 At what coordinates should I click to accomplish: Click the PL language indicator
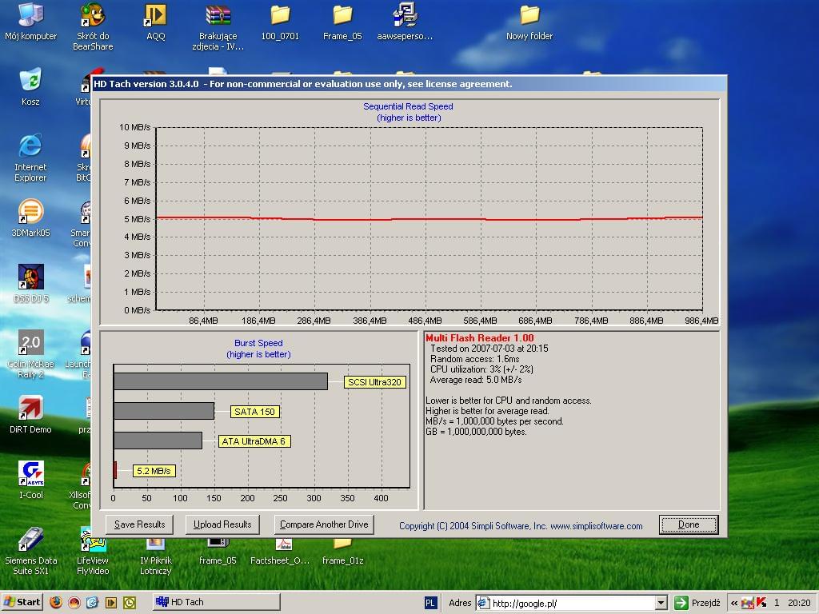click(429, 603)
